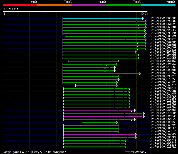The width and height of the screenshot is (178, 154).
Task: Click arrowhead ending the B9RJK3 alignment
Action: coord(136,52)
